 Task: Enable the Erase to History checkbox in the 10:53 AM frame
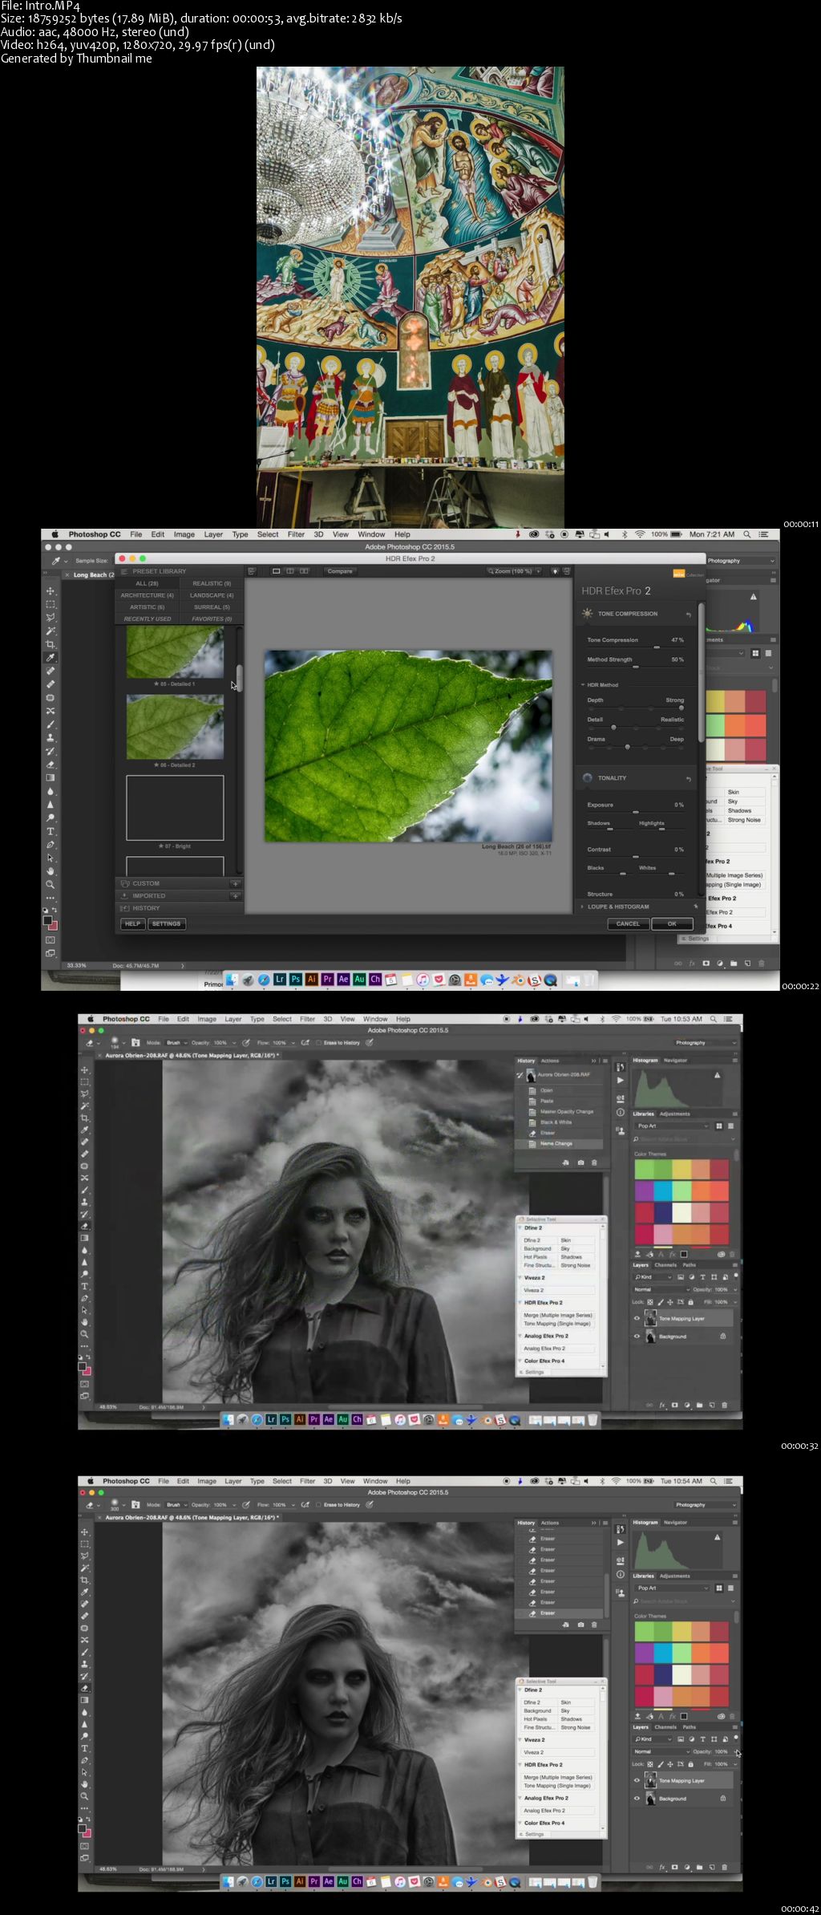[x=320, y=1043]
